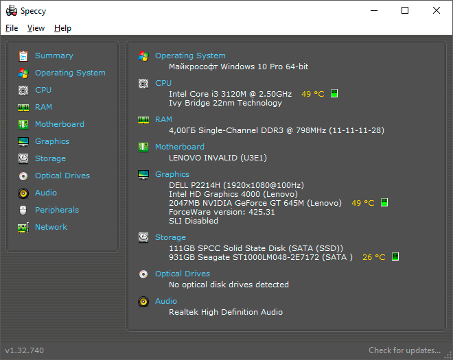Click the Optical Drives disc icon in sidebar

23,176
